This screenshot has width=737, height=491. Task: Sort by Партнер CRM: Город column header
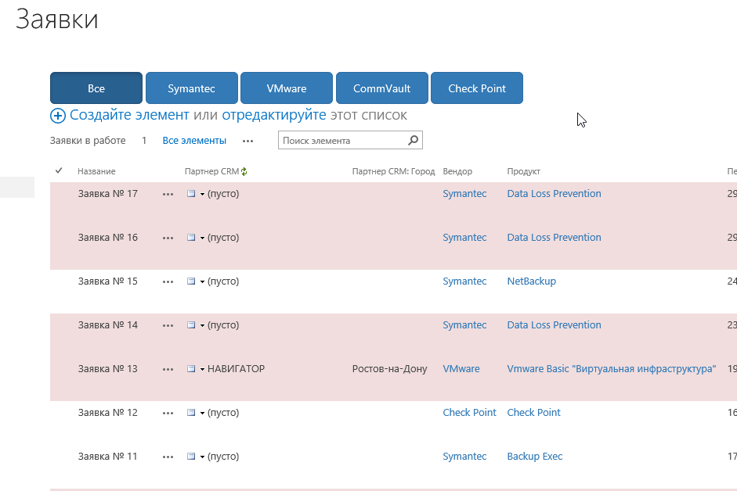pos(393,171)
